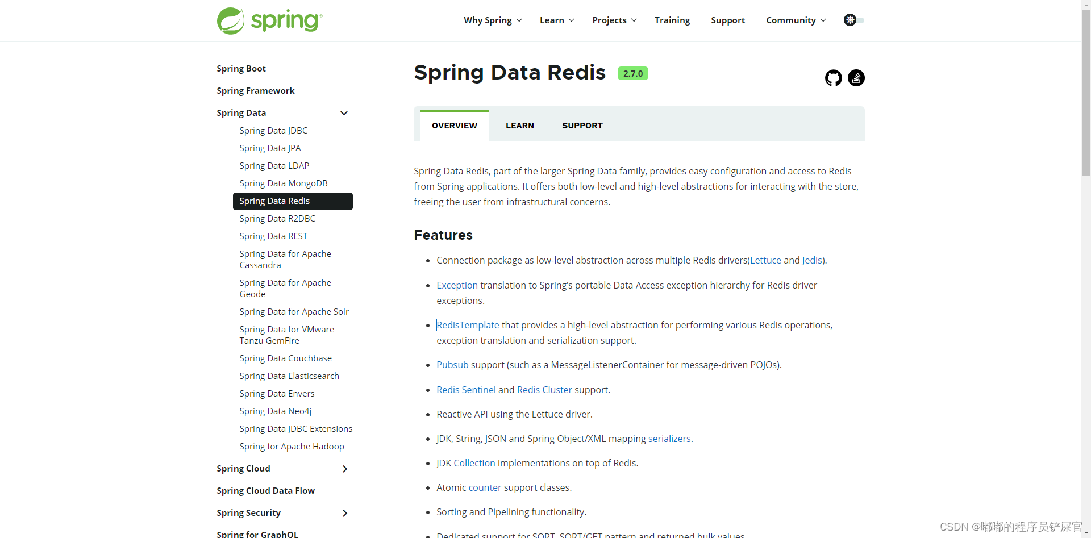Open the GitHub repository icon

[x=834, y=78]
